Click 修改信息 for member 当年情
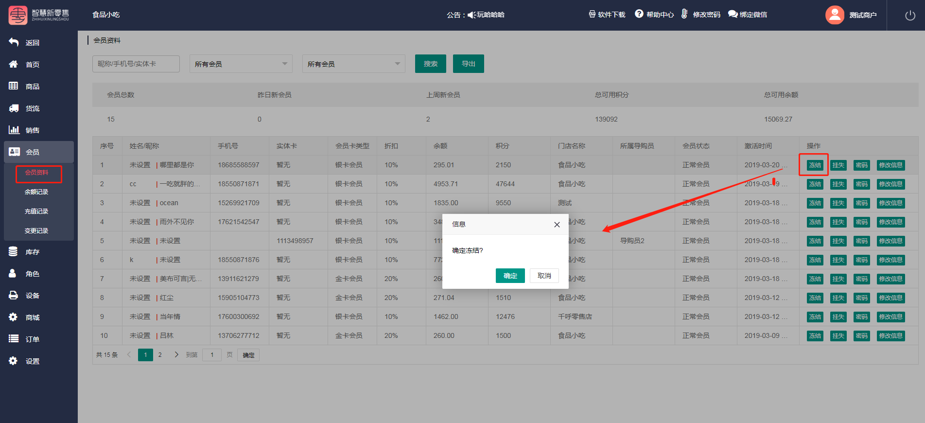This screenshot has width=925, height=423. point(891,317)
